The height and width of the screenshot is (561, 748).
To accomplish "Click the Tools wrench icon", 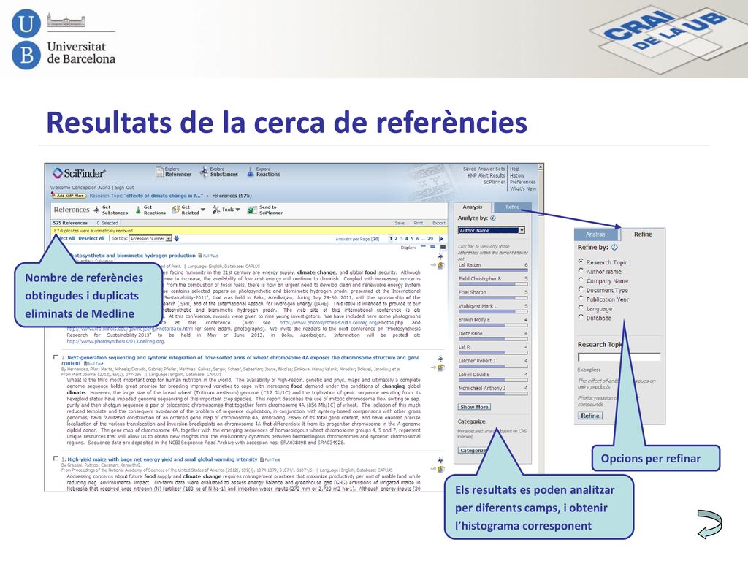I will coord(216,210).
